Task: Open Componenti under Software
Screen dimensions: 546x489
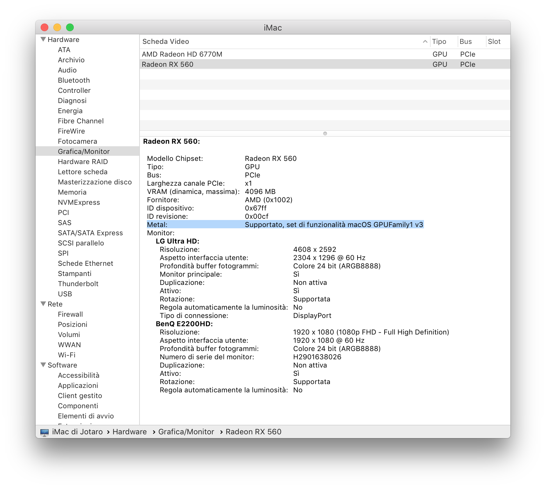Action: (78, 406)
